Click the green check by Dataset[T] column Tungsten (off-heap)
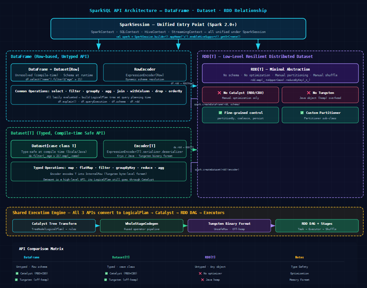 105,280
